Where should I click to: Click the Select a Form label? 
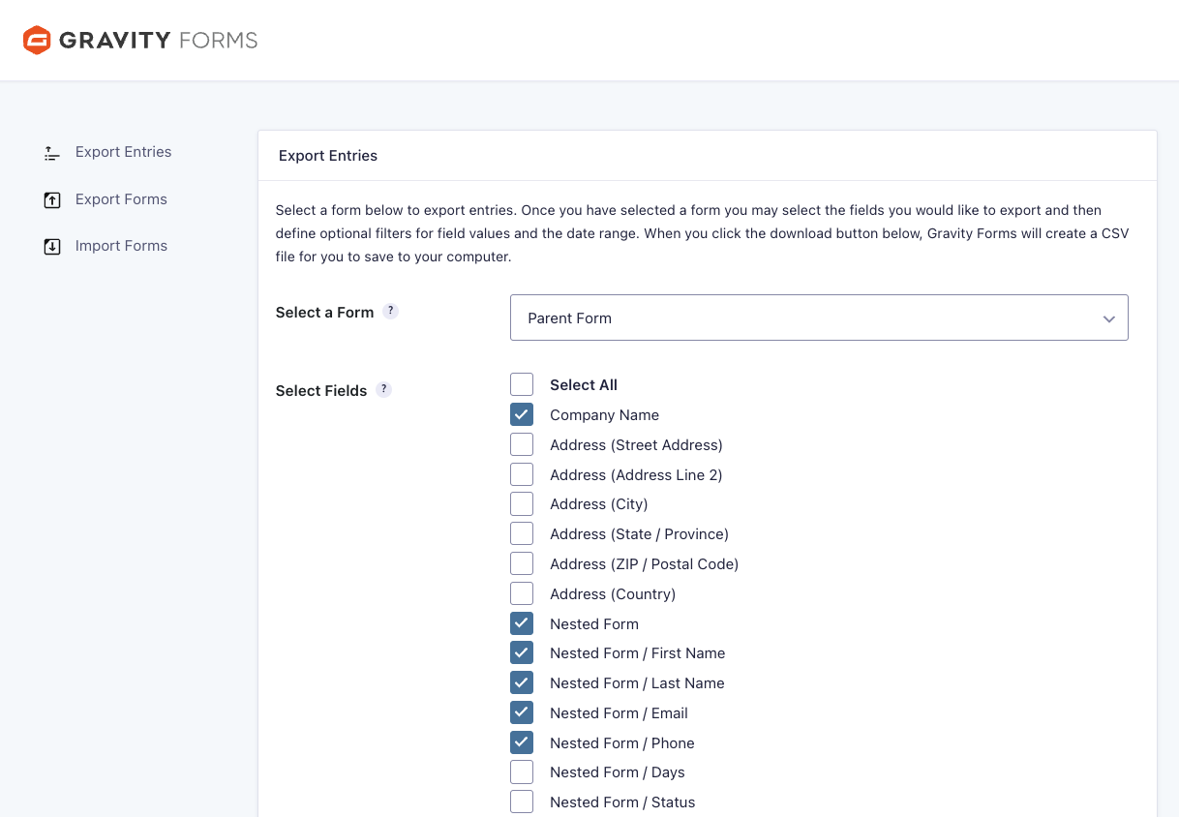click(x=324, y=312)
